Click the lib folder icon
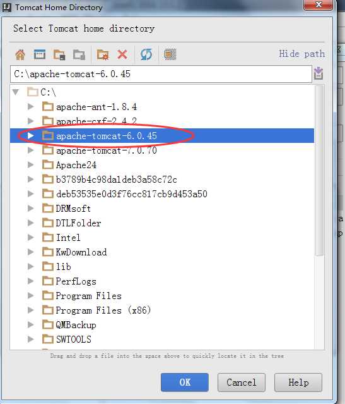The image size is (345, 404). [x=48, y=266]
